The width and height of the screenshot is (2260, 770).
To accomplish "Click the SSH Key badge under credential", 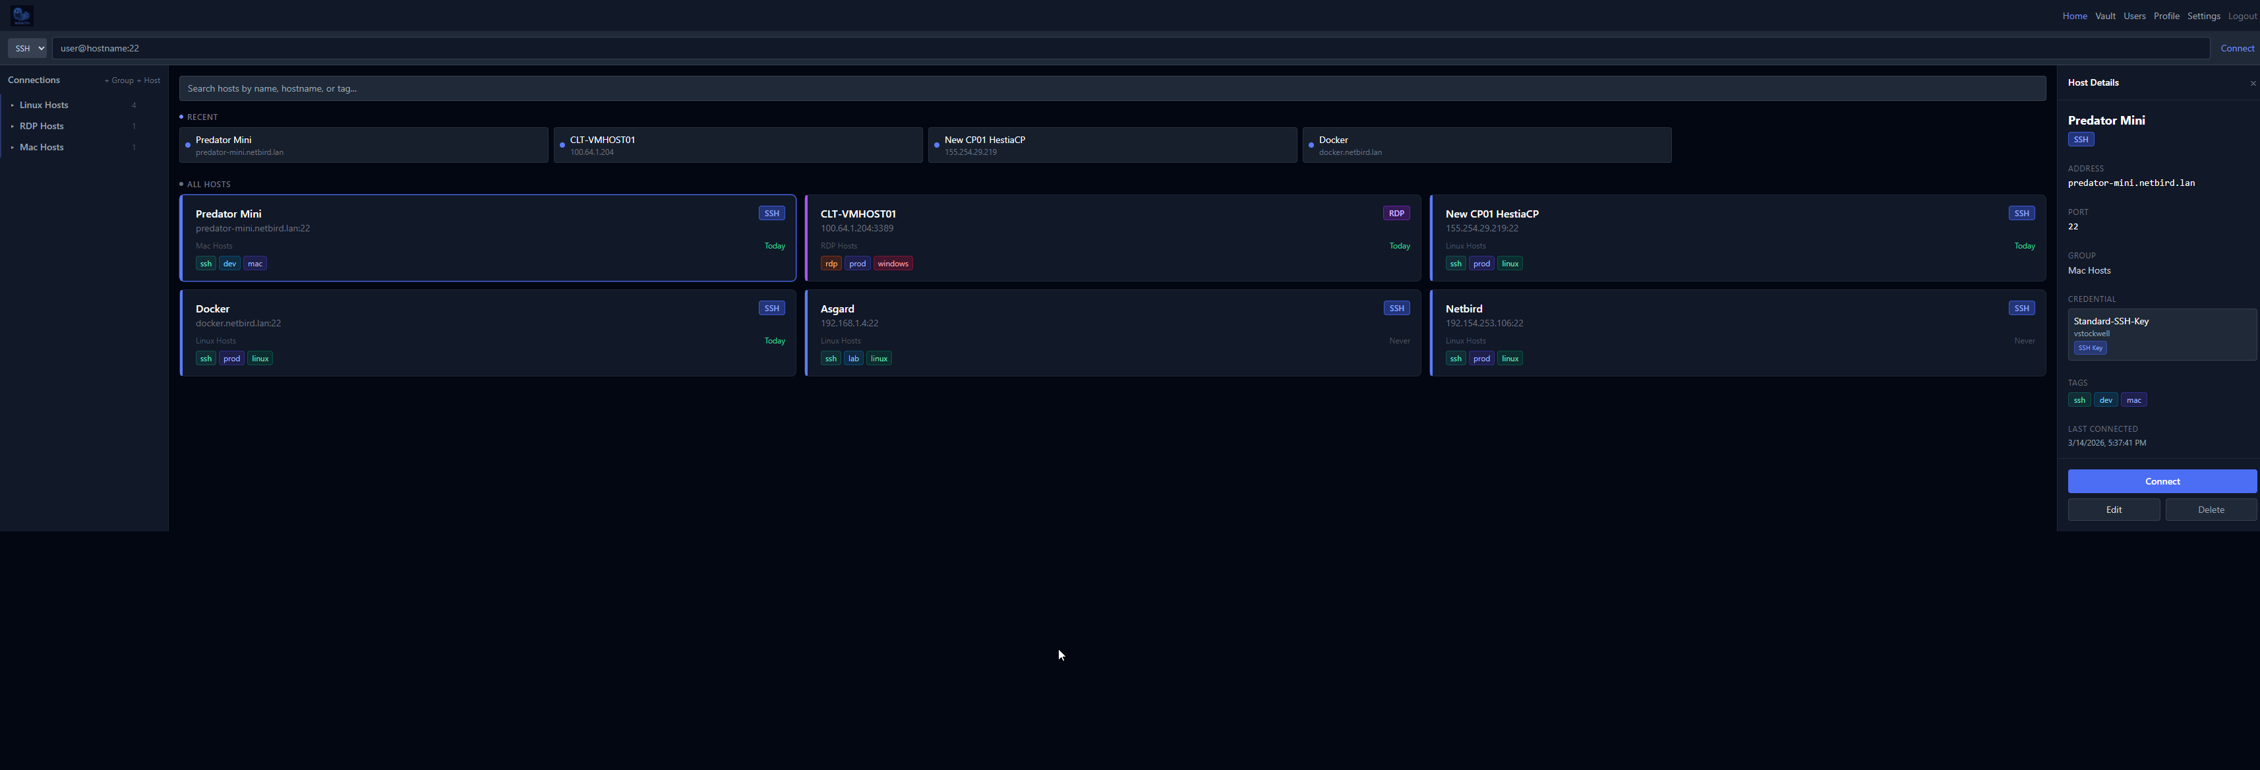I will 2089,348.
